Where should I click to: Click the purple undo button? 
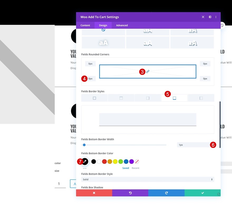[x=130, y=193]
